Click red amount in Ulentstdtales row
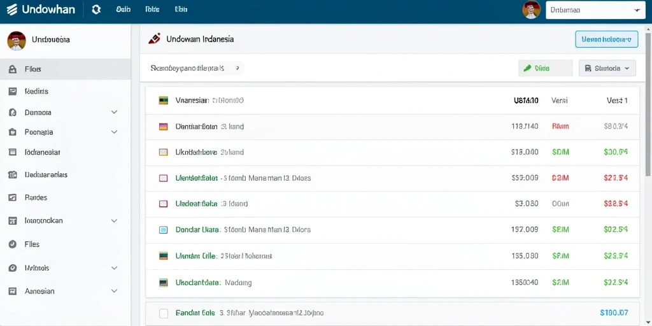The height and width of the screenshot is (326, 652). point(616,178)
